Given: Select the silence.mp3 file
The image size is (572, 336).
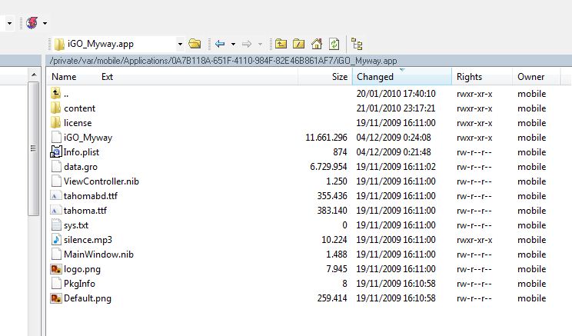Looking at the screenshot, I should [87, 240].
